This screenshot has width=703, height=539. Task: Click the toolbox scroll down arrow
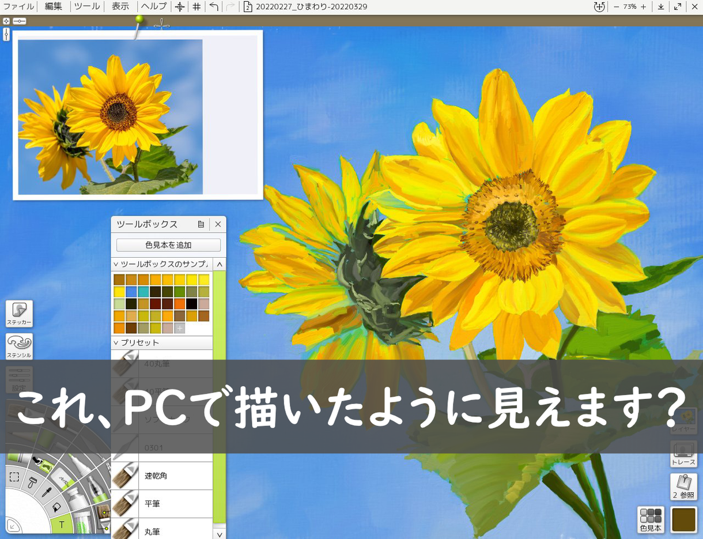pos(220,534)
